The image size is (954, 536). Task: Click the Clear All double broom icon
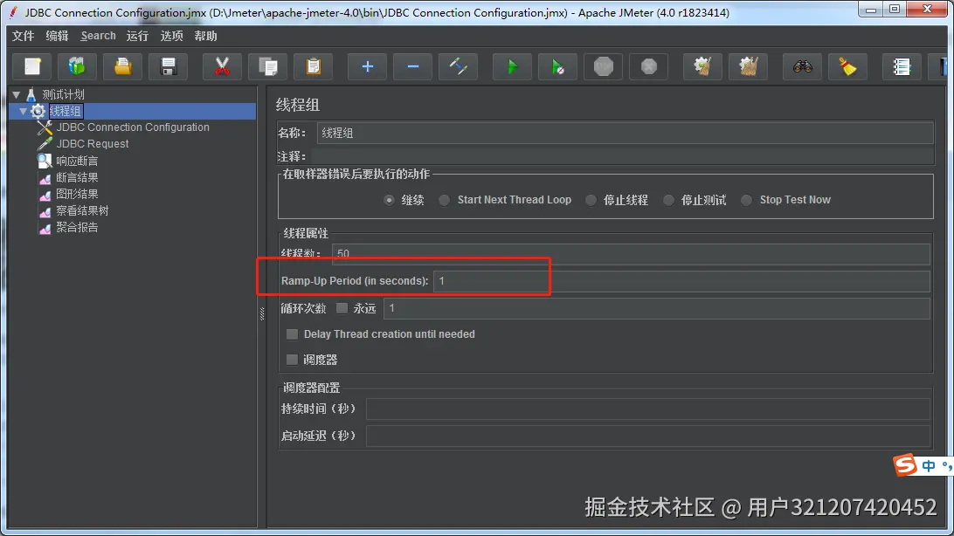click(x=749, y=66)
